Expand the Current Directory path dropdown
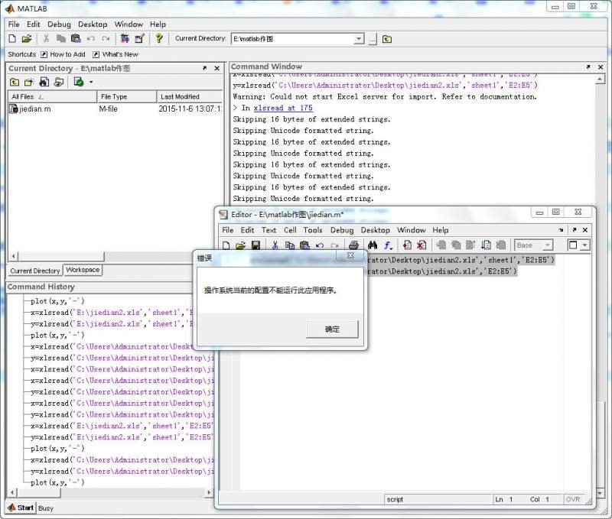 click(x=359, y=39)
